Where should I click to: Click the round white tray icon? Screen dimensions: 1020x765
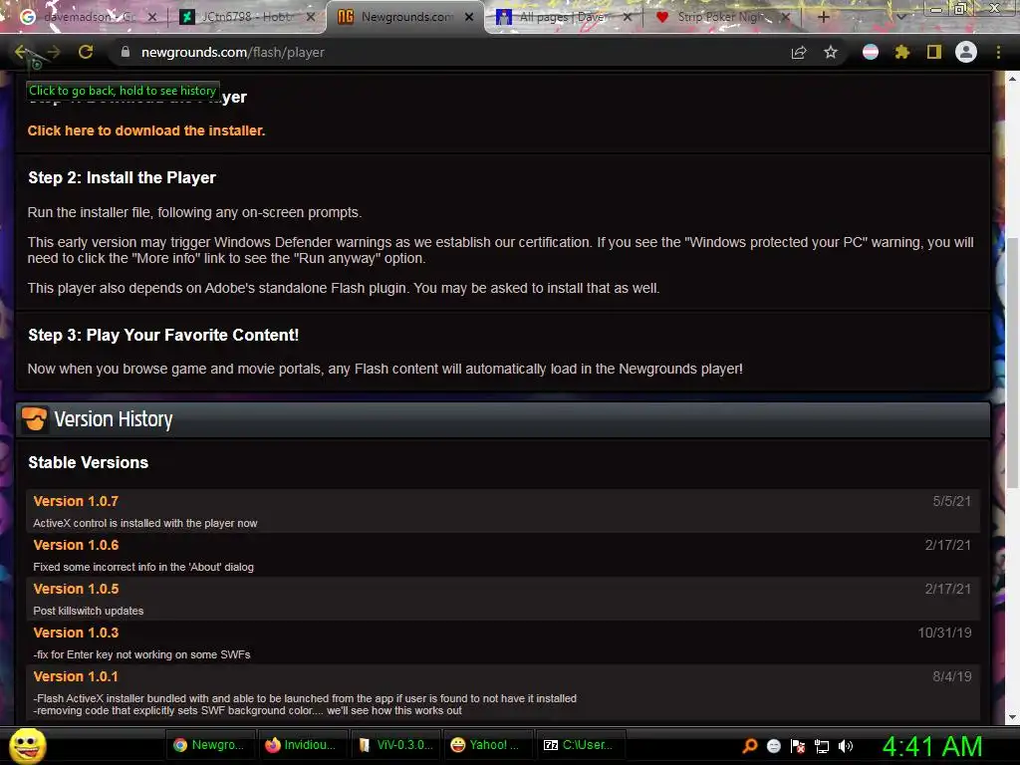[x=774, y=746]
